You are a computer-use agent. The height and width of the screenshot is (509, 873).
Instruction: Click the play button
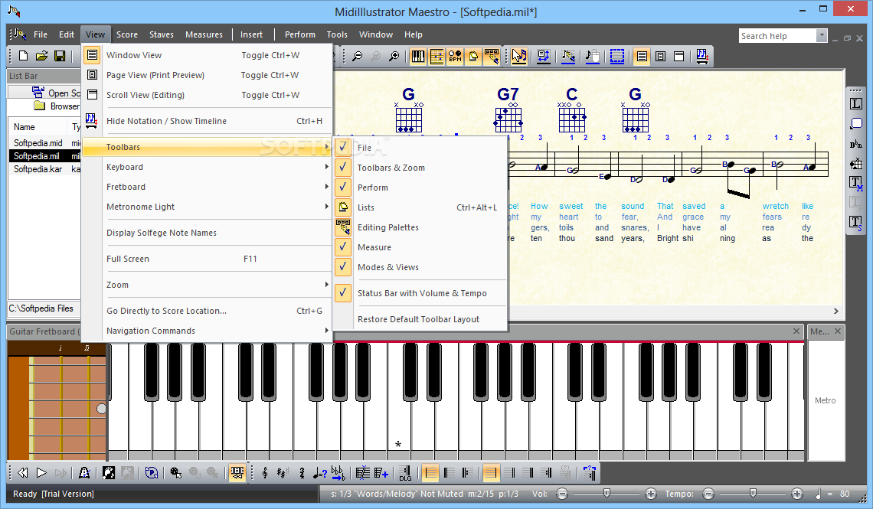pyautogui.click(x=41, y=473)
